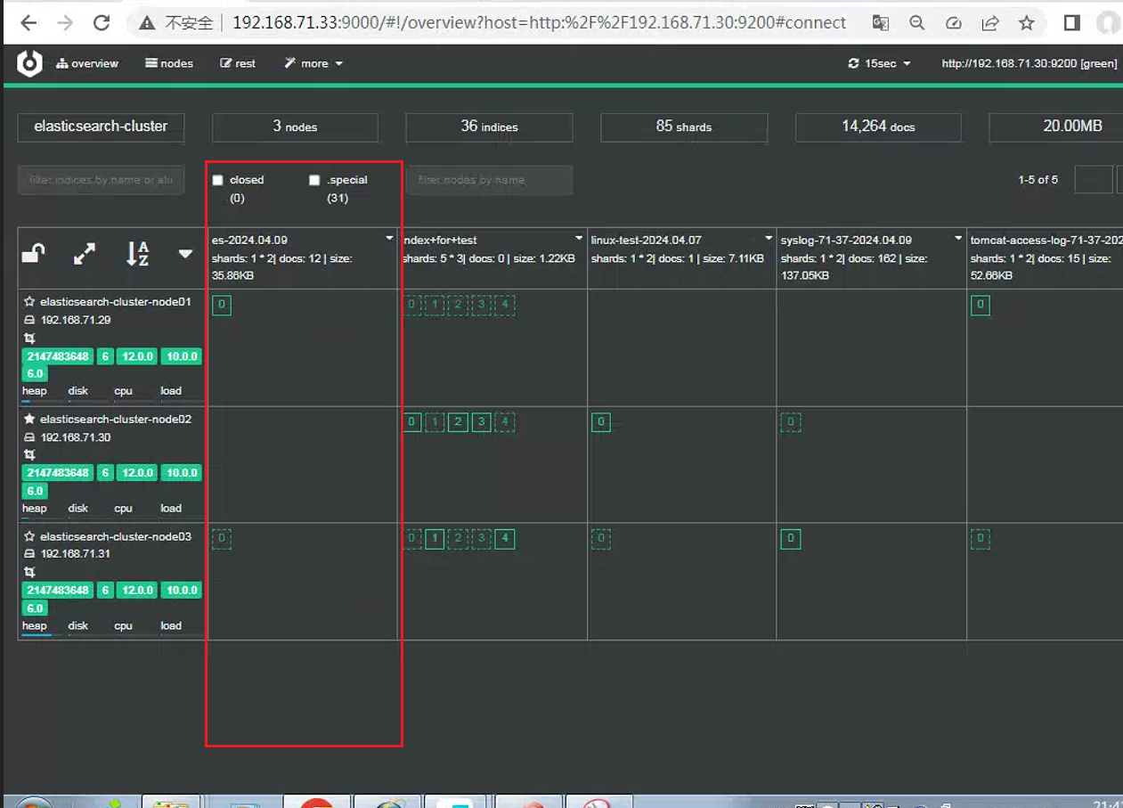
Task: Reload the current browser page
Action: click(x=102, y=23)
